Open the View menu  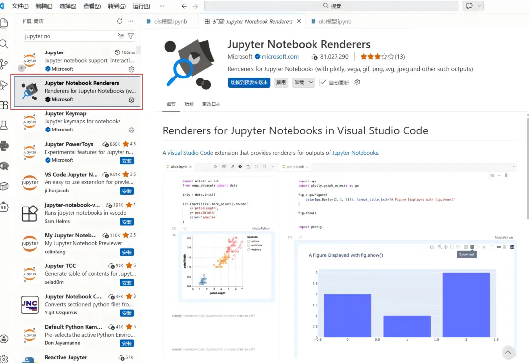[x=92, y=6]
